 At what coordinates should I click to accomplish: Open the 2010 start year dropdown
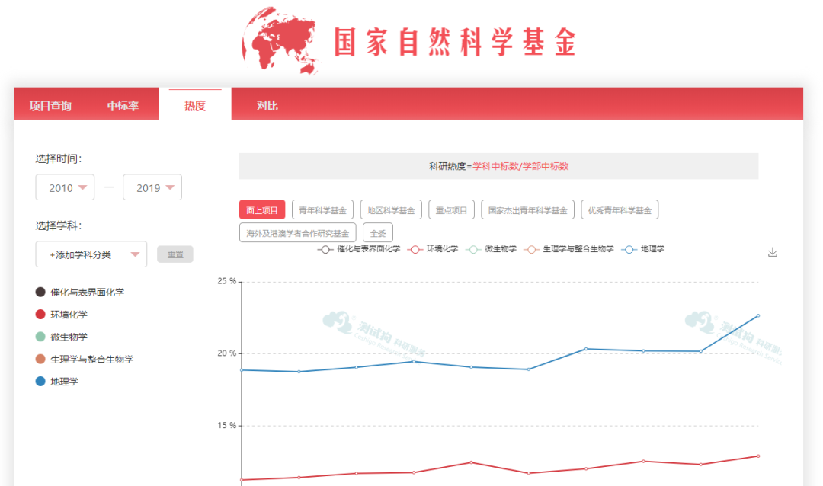[x=65, y=187]
